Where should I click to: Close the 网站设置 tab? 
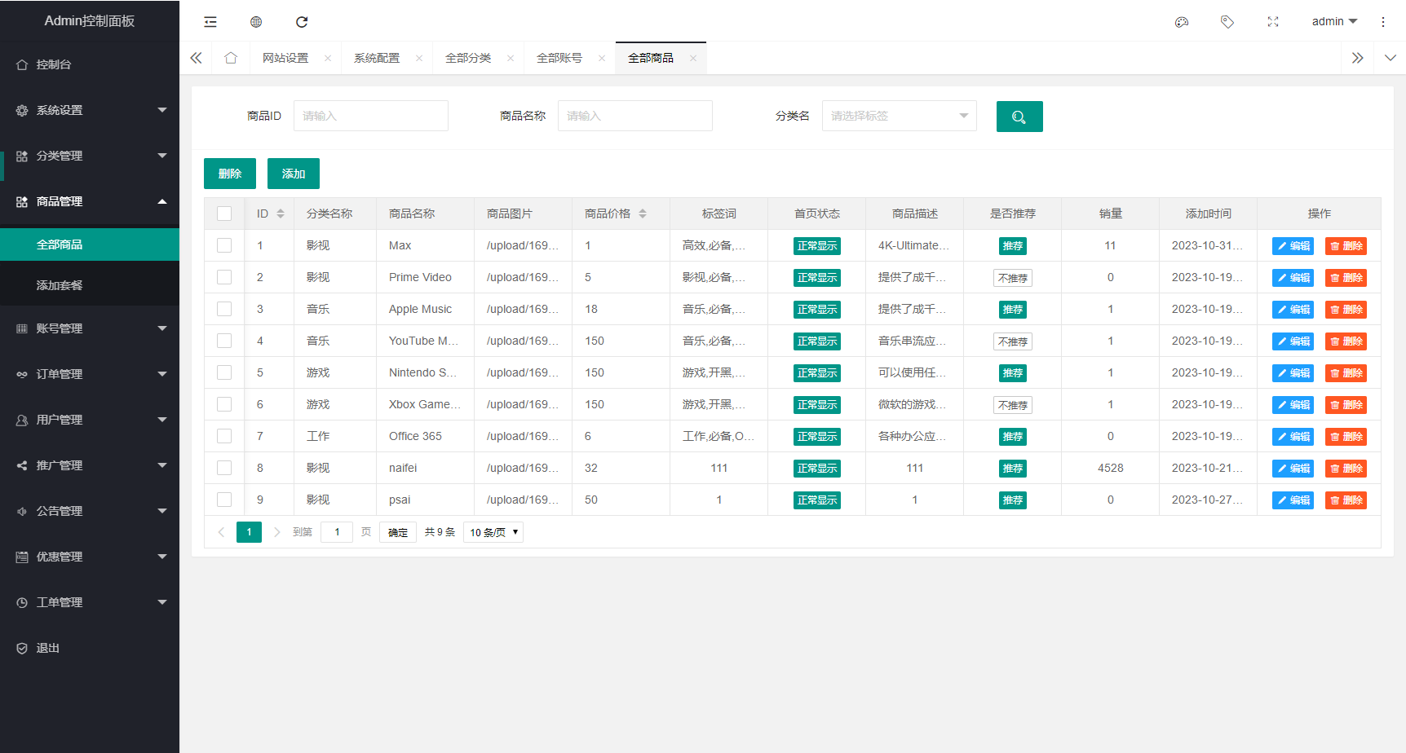tap(328, 57)
